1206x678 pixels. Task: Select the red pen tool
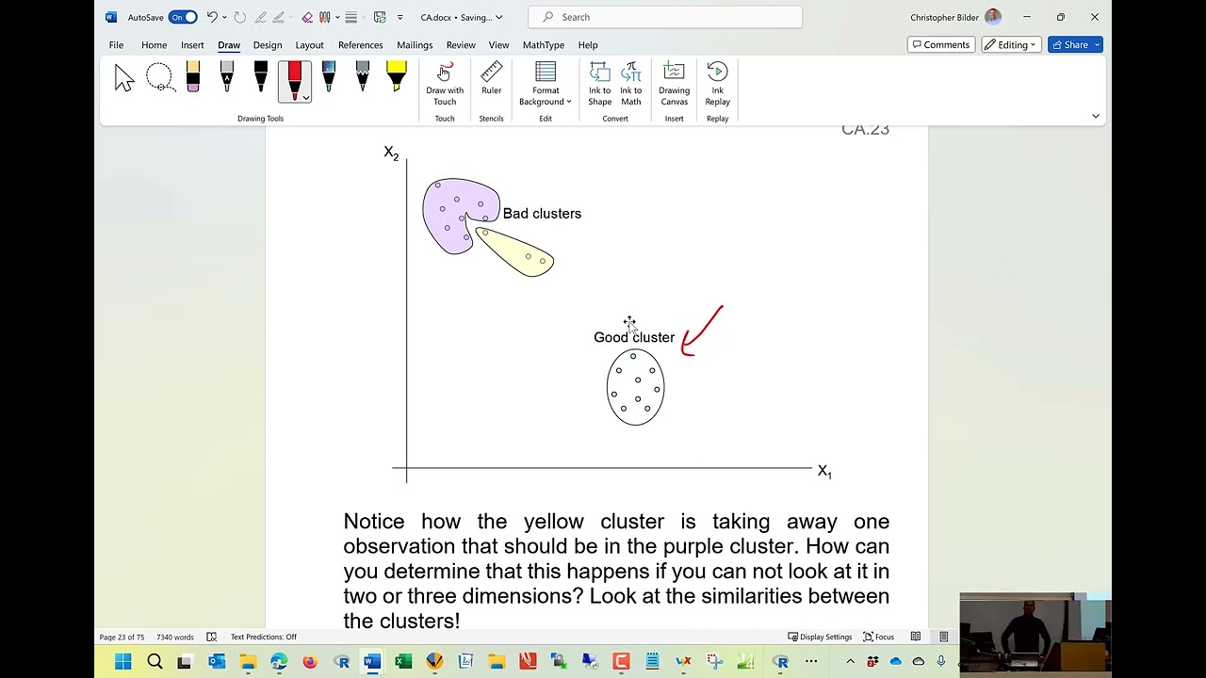point(294,79)
